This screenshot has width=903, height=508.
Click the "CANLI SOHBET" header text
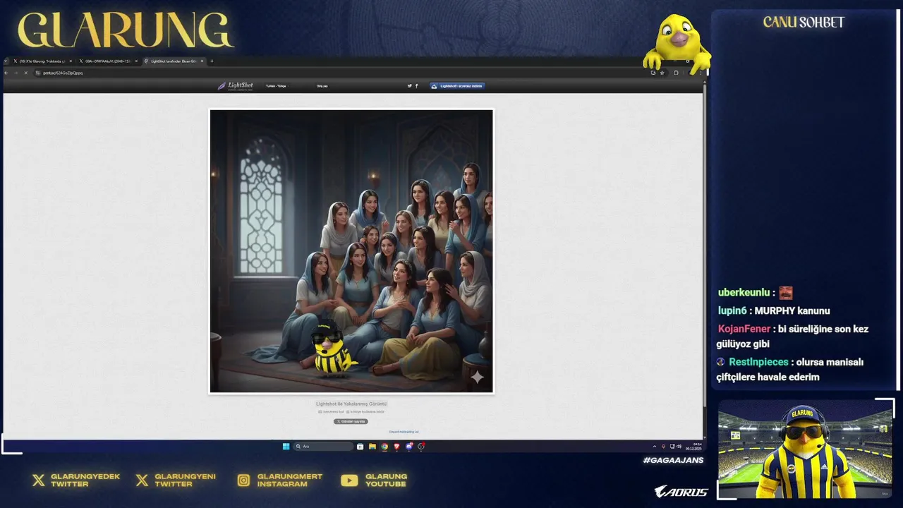tap(804, 23)
